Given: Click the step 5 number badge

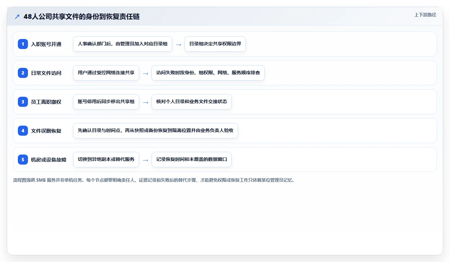Looking at the screenshot, I should tap(23, 160).
